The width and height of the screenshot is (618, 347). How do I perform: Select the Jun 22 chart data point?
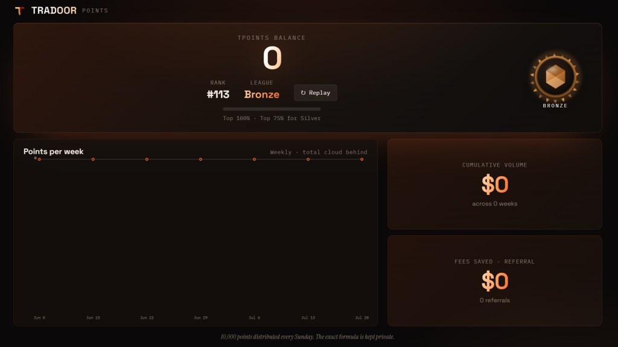[x=147, y=159]
